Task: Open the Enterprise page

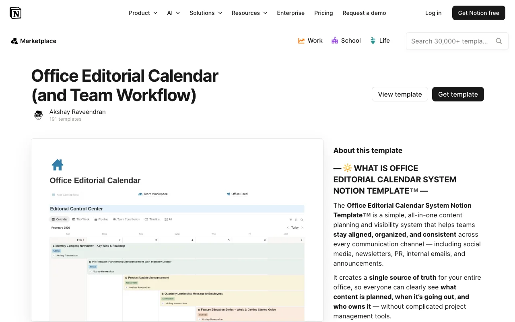Action: (290, 13)
